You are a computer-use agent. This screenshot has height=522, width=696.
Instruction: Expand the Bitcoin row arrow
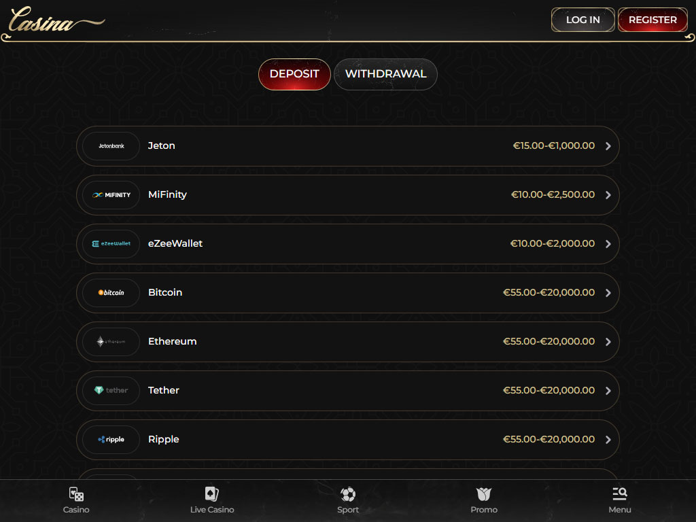click(x=608, y=293)
